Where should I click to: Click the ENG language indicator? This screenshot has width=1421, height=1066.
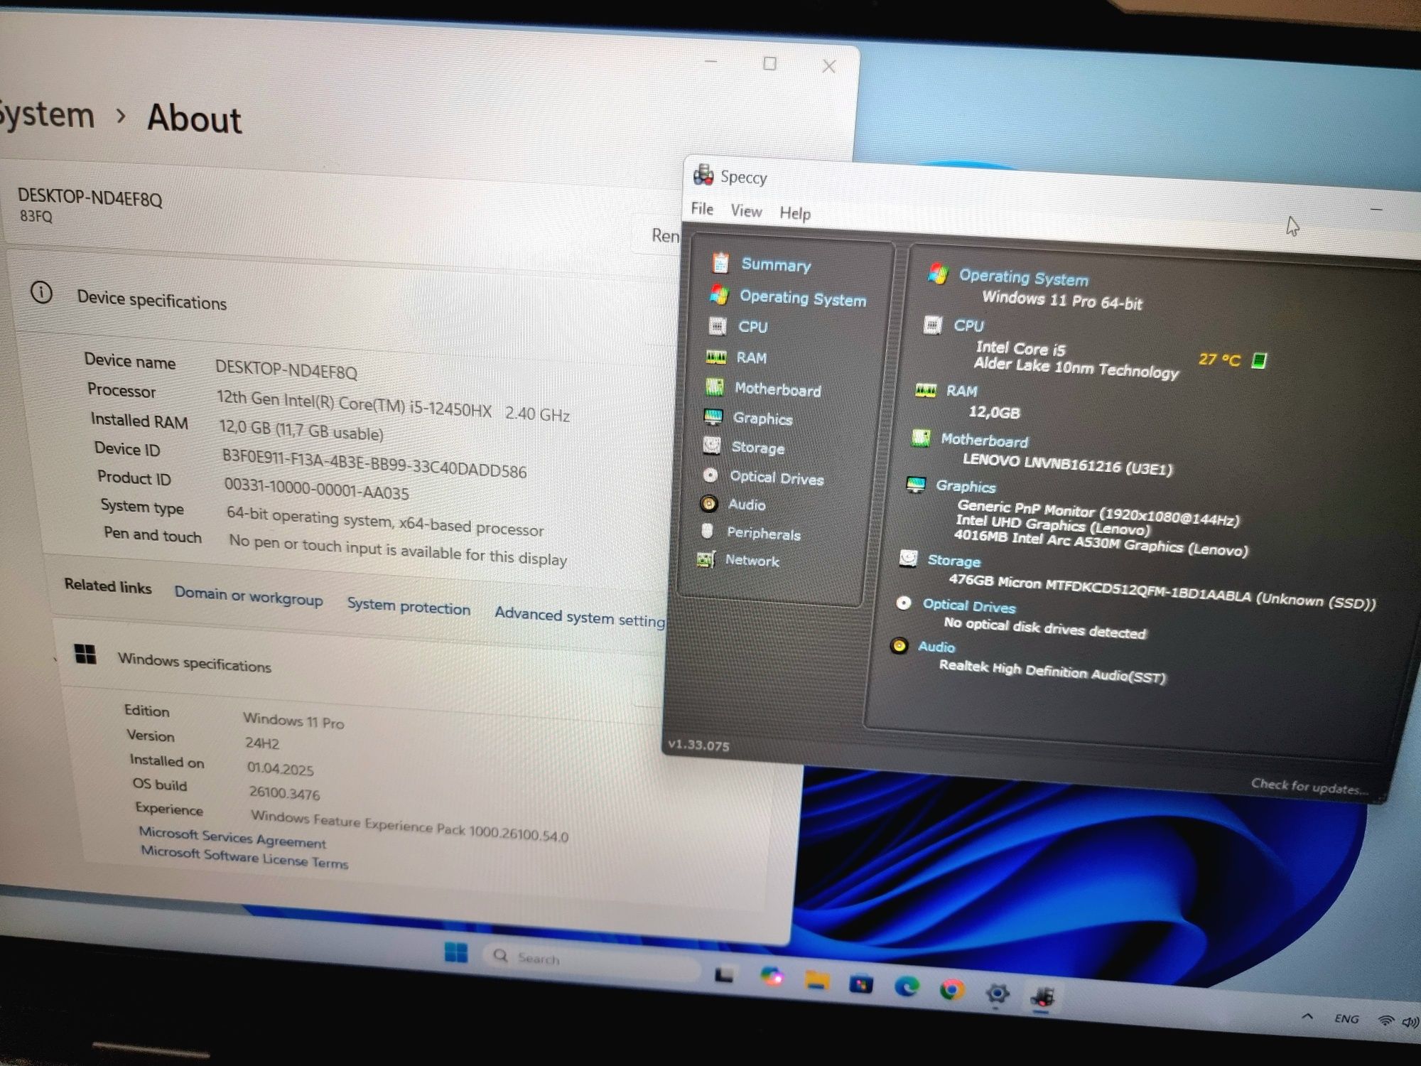click(1346, 1019)
